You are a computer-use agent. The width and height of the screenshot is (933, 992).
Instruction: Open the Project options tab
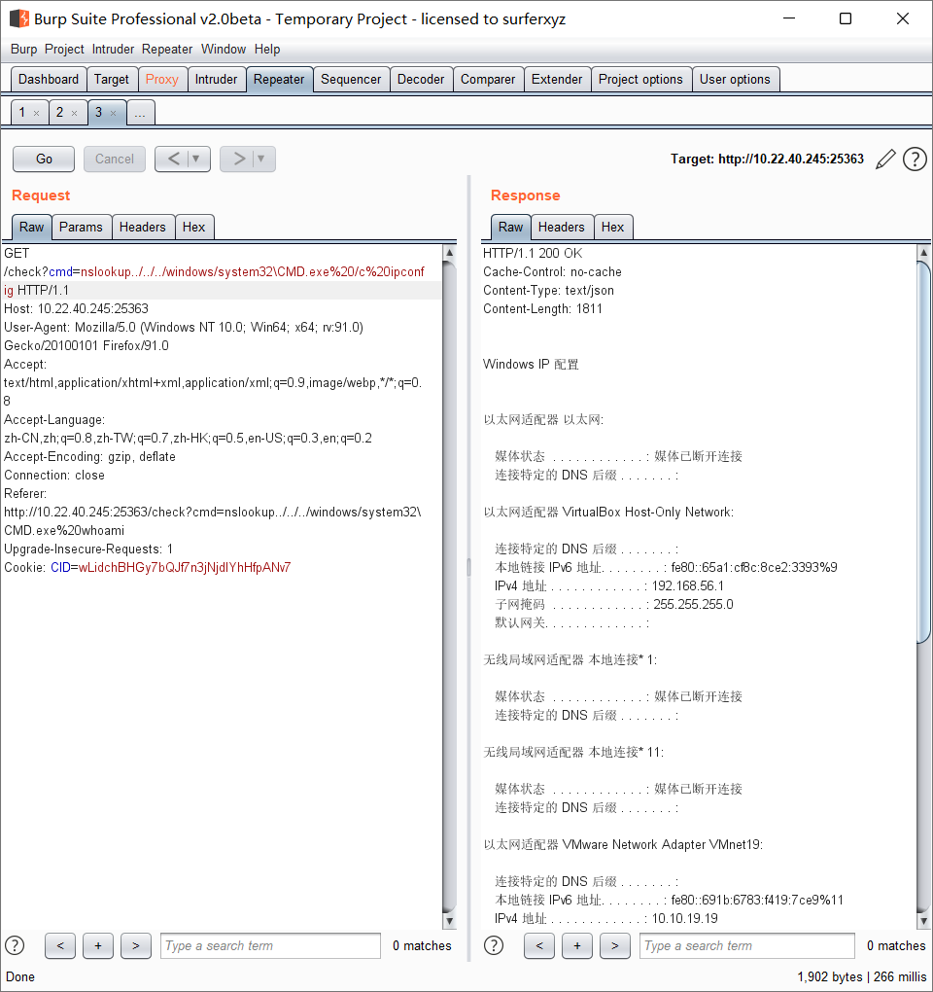pyautogui.click(x=640, y=80)
